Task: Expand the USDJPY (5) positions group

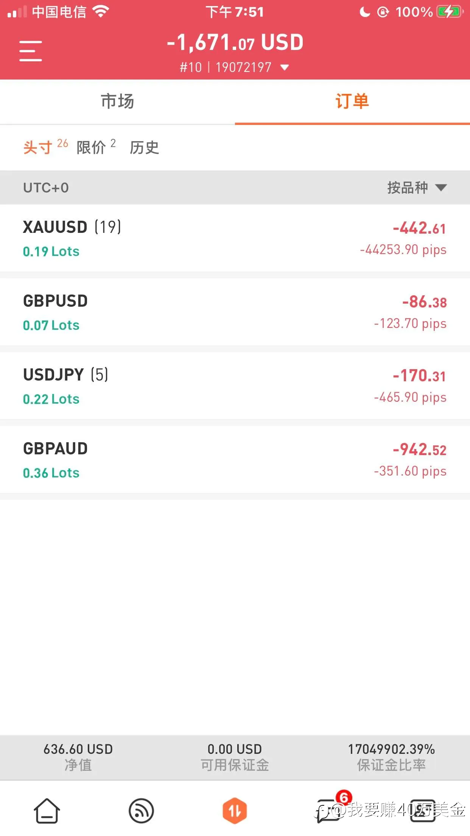Action: coord(235,386)
